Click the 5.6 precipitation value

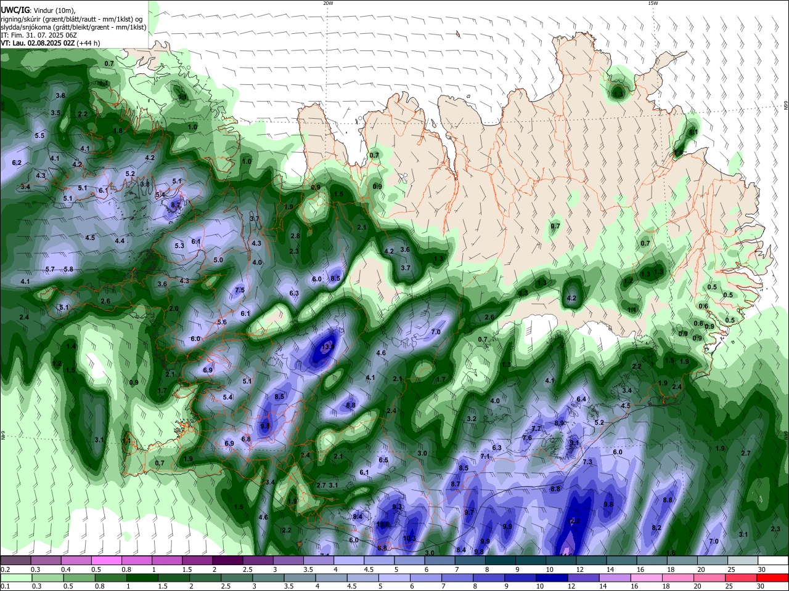point(222,322)
